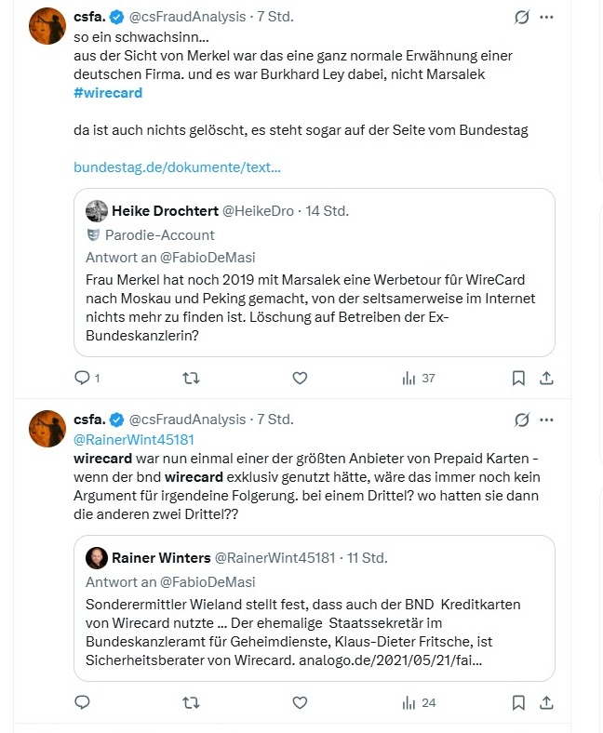Open Grok icon on first tweet
Viewport: 603px width, 733px height.
point(522,17)
